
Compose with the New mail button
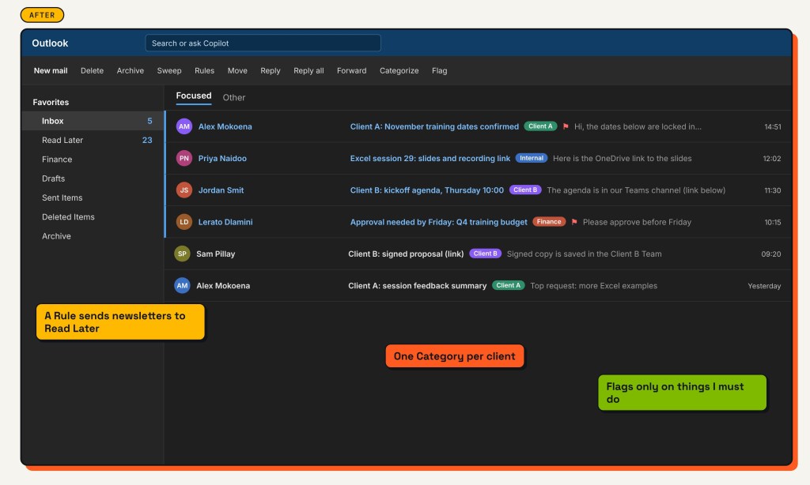tap(51, 70)
